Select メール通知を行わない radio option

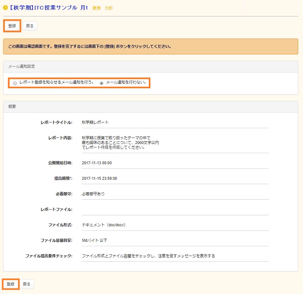tap(102, 83)
